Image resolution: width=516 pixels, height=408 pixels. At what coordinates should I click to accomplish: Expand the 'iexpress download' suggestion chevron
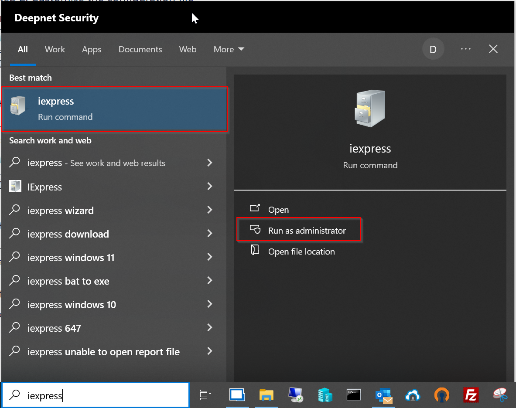click(210, 234)
